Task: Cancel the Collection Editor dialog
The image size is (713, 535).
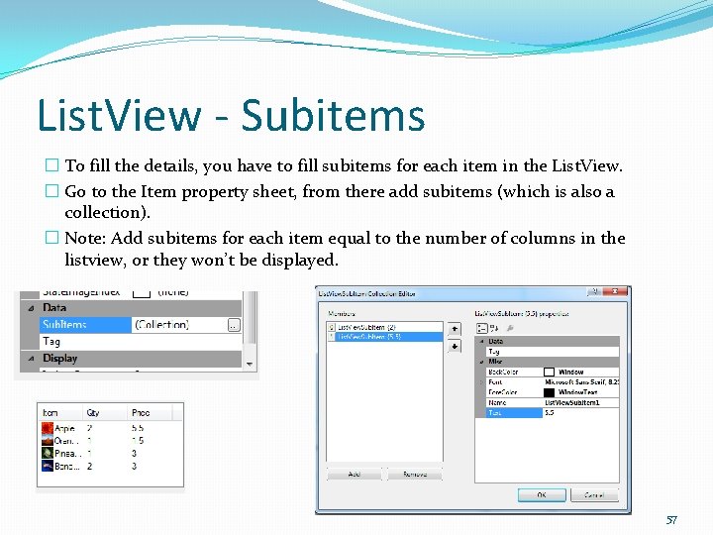Action: click(594, 495)
